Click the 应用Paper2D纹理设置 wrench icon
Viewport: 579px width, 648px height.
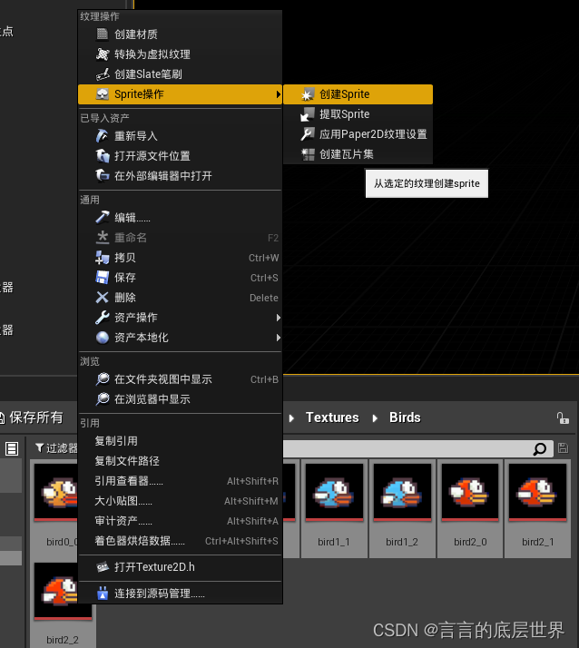[307, 134]
